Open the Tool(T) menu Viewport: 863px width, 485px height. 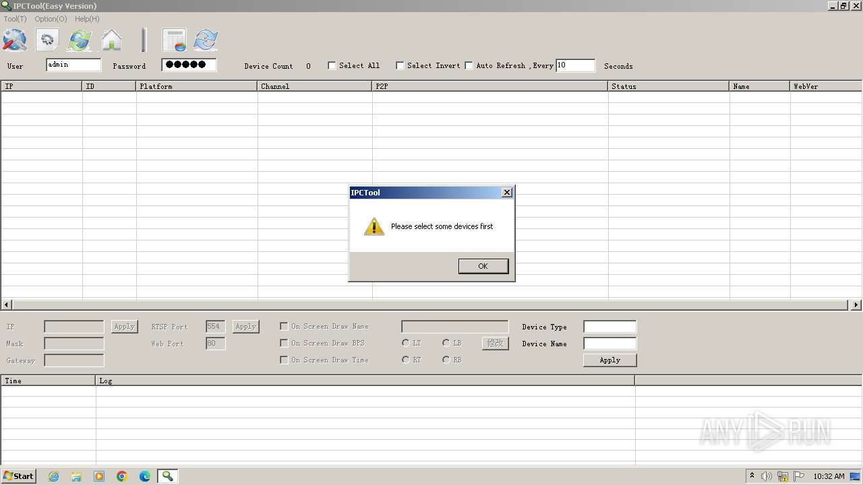[x=15, y=19]
